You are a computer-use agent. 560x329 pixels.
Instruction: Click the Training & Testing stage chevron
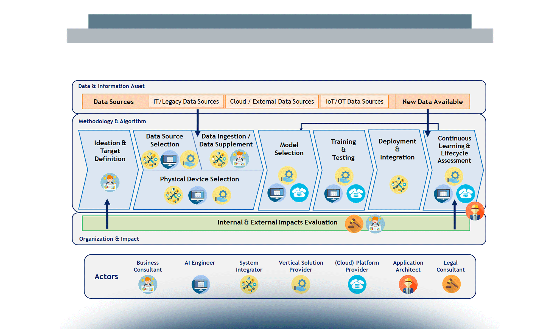click(x=343, y=149)
